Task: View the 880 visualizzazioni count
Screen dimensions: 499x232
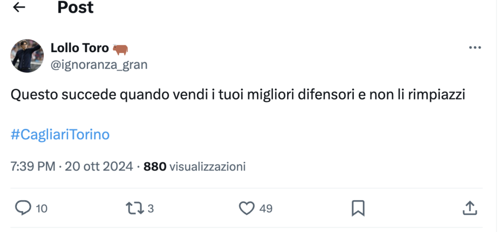Action: coord(194,167)
